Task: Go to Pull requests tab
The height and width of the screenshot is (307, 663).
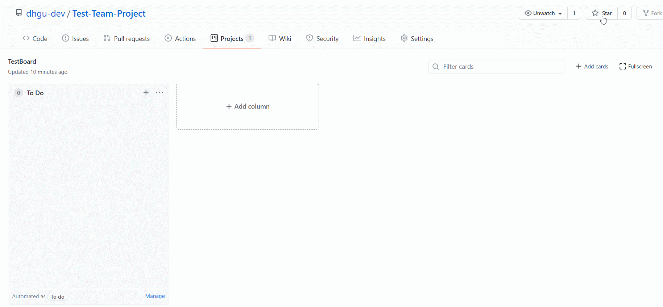Action: pyautogui.click(x=127, y=38)
